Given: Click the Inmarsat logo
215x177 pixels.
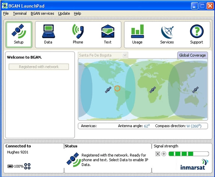Looking at the screenshot, I should click(x=194, y=165).
